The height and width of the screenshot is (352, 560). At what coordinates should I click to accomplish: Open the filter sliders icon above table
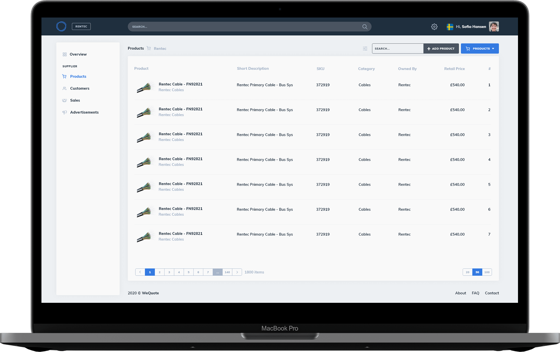(365, 49)
